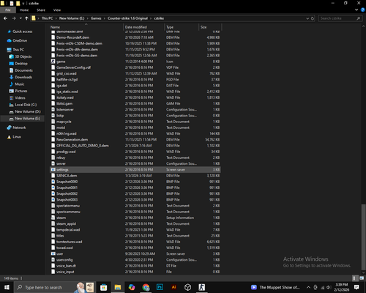Open address bar previous locations dropdown

[307, 18]
